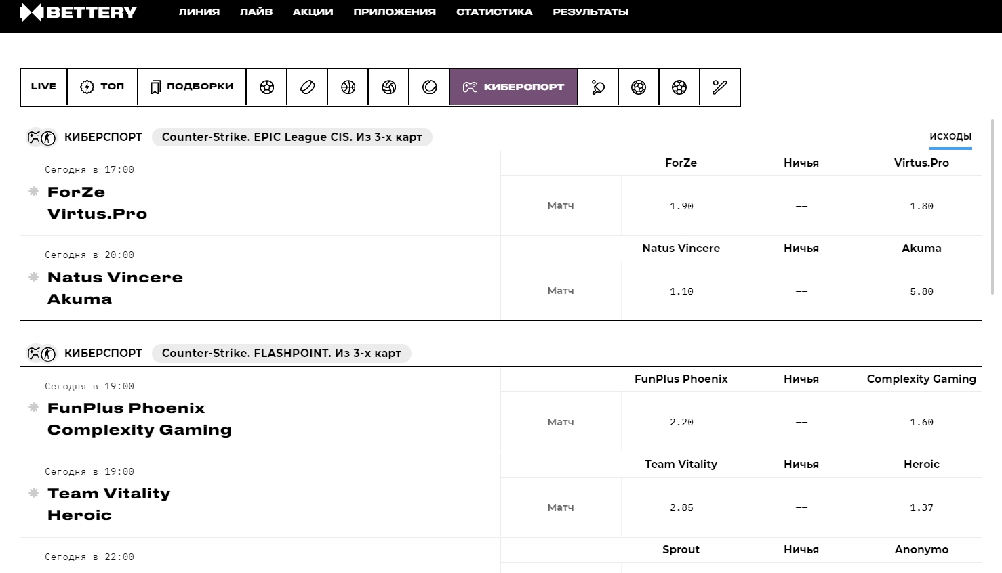Select the volleyball sport icon
Viewport: 1002px width, 573px height.
(x=388, y=87)
